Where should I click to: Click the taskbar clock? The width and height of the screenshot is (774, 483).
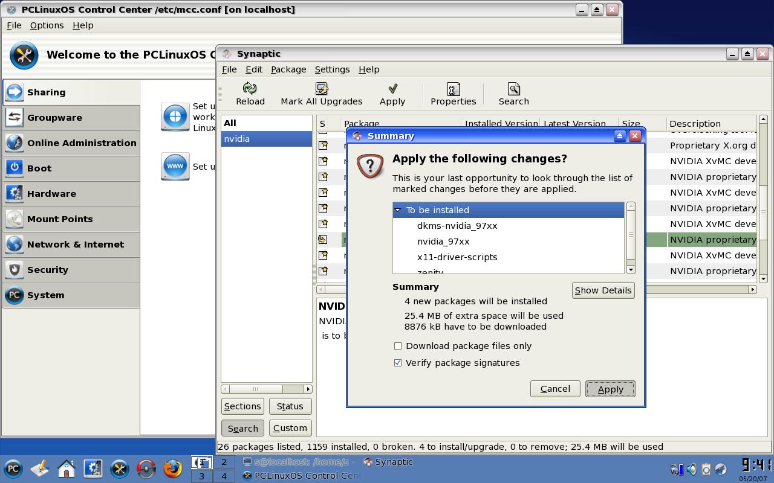click(x=756, y=469)
